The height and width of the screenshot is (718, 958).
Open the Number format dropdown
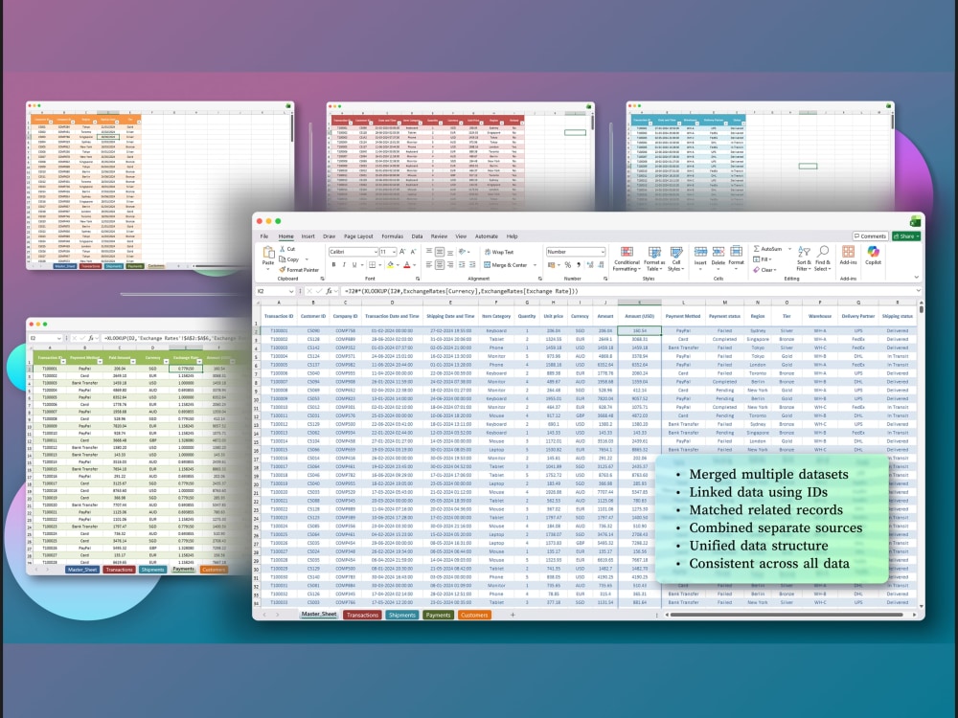[603, 252]
